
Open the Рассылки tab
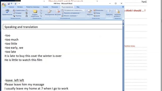(x=55, y=7)
